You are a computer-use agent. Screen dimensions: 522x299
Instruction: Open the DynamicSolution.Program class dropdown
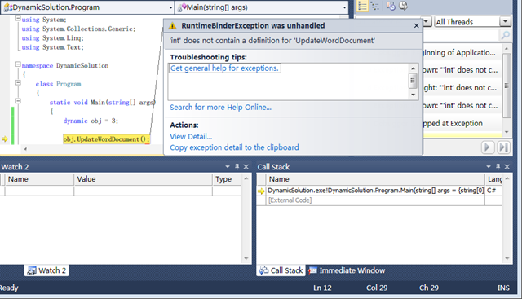[x=170, y=7]
